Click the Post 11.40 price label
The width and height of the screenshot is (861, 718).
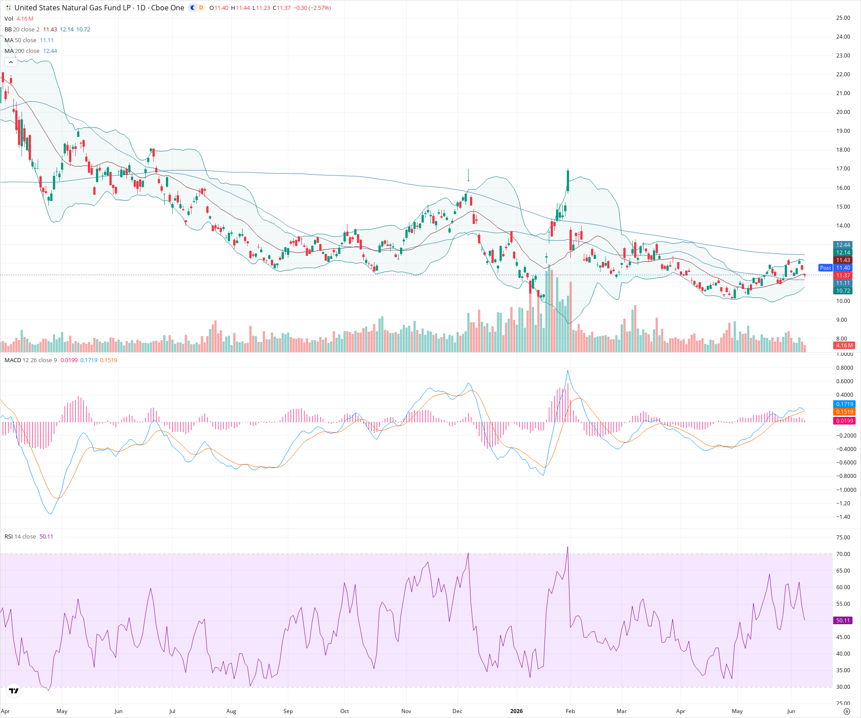[x=835, y=267]
